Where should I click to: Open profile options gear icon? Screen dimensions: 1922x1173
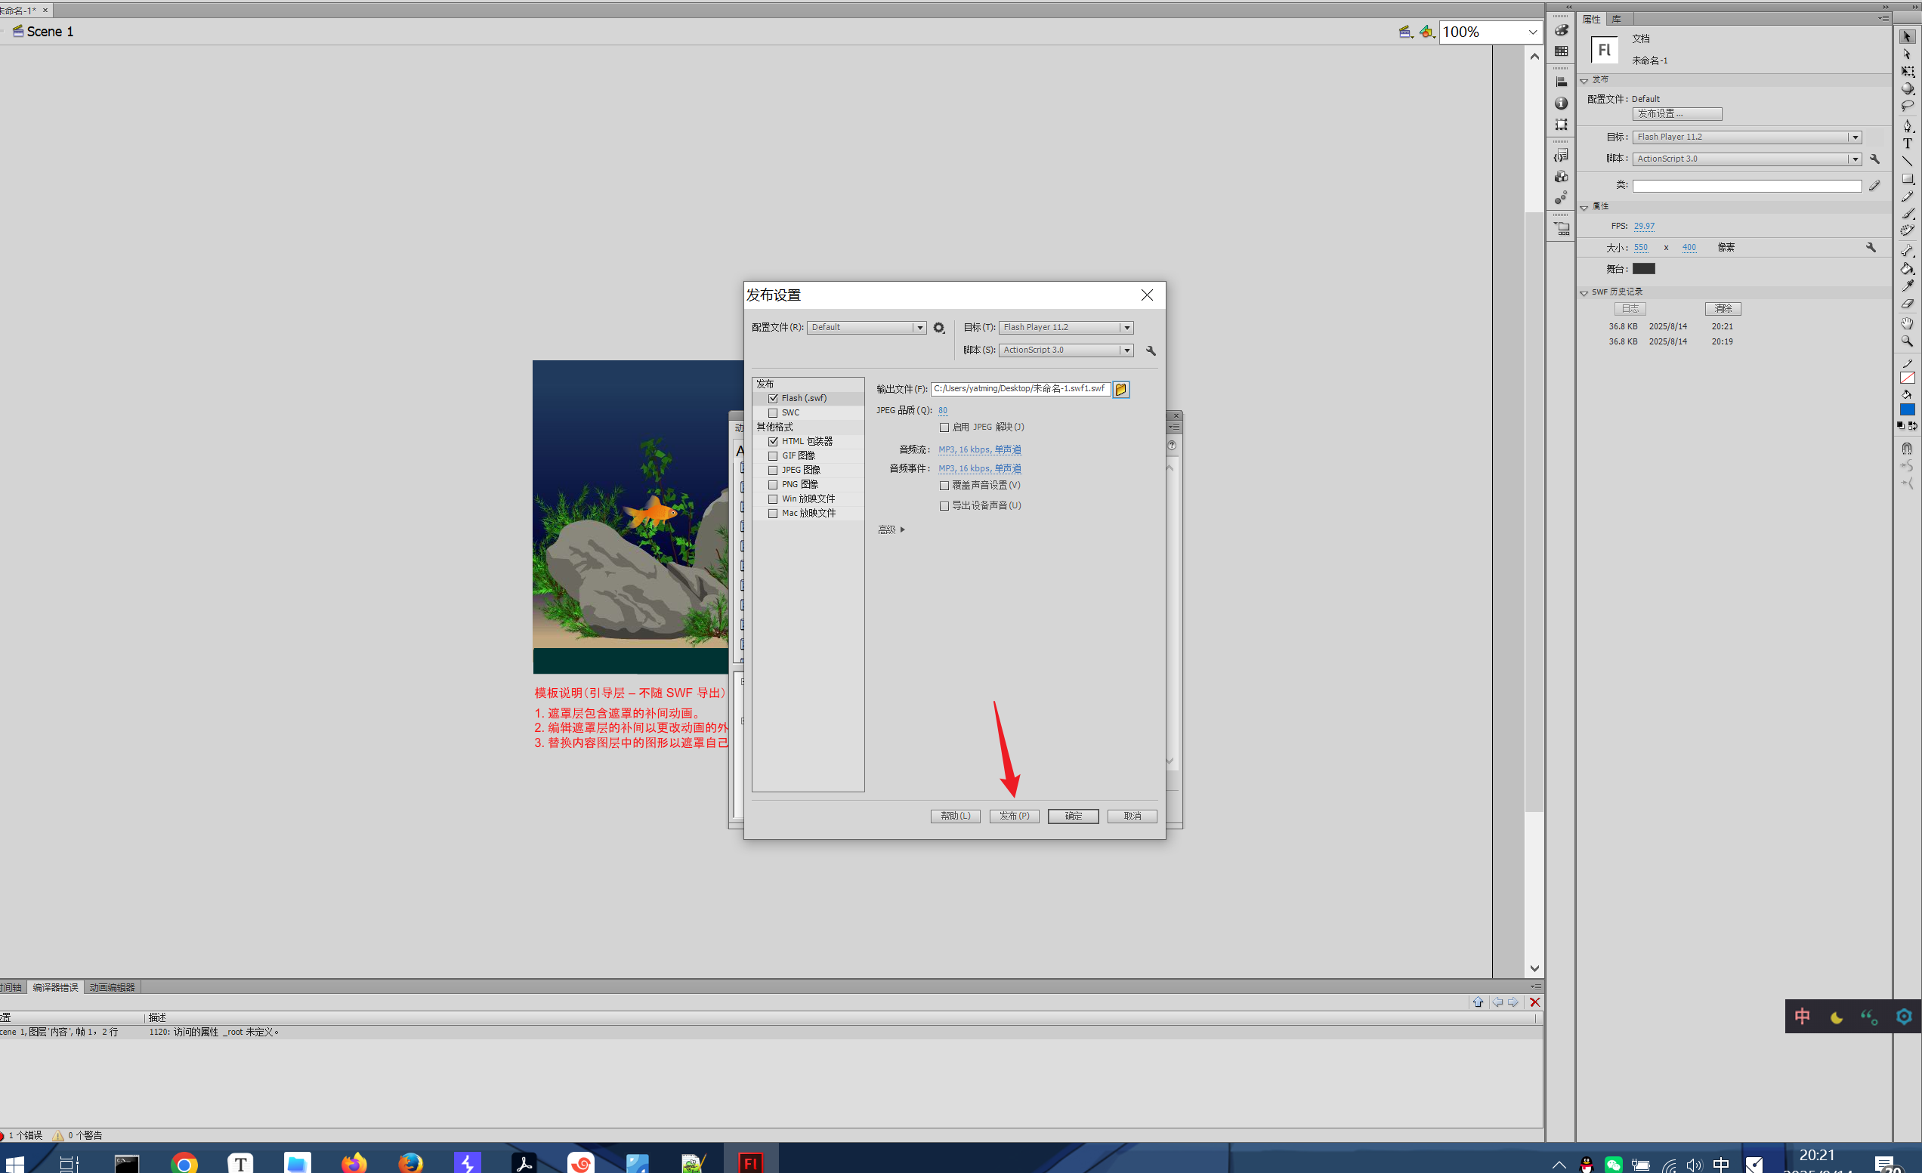(939, 329)
